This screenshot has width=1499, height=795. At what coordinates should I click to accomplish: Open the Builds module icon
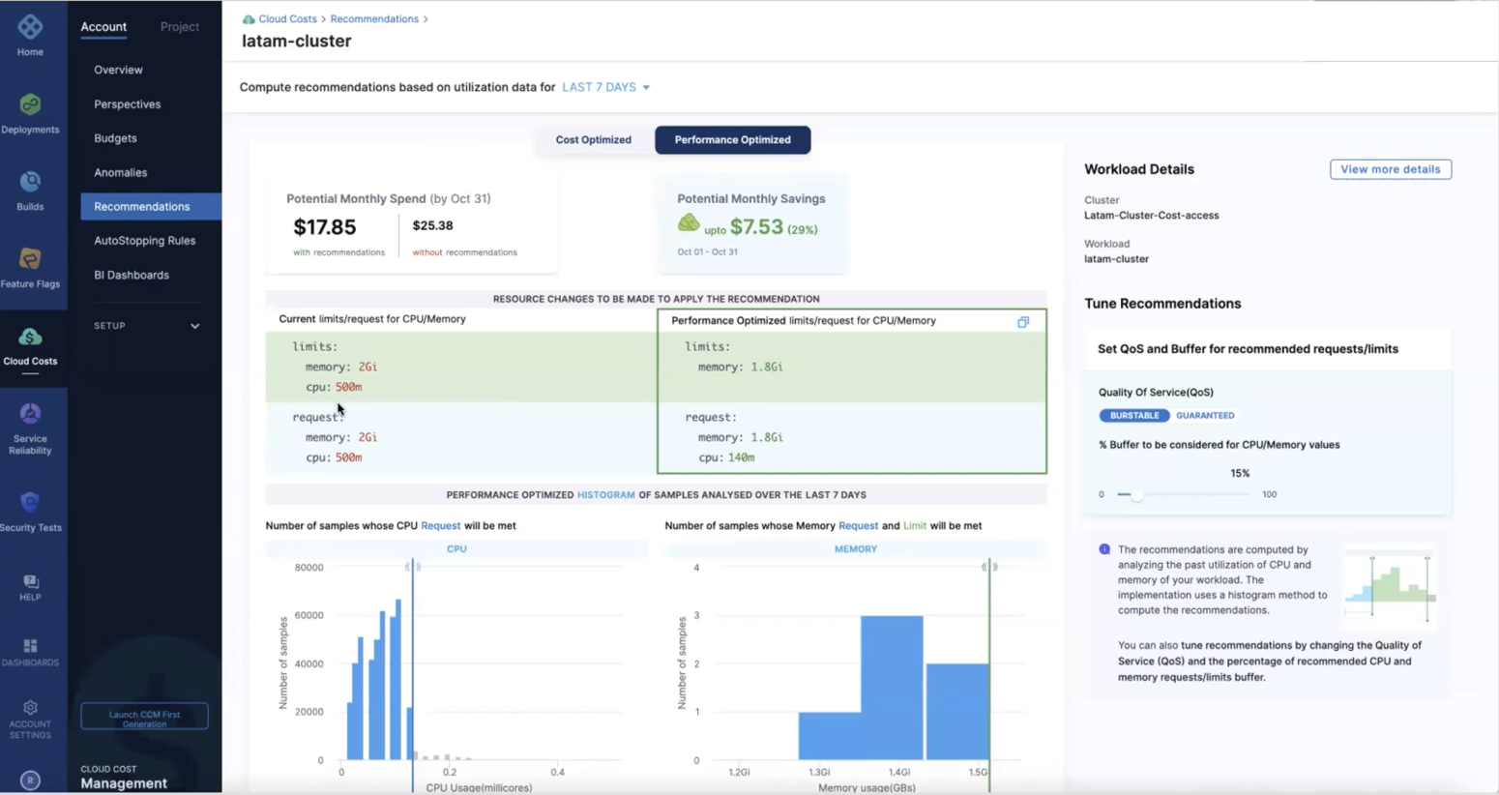pos(30,182)
